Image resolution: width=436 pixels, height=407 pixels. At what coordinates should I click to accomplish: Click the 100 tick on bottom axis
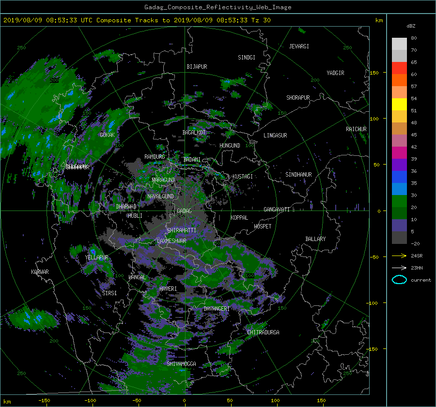(x=275, y=400)
